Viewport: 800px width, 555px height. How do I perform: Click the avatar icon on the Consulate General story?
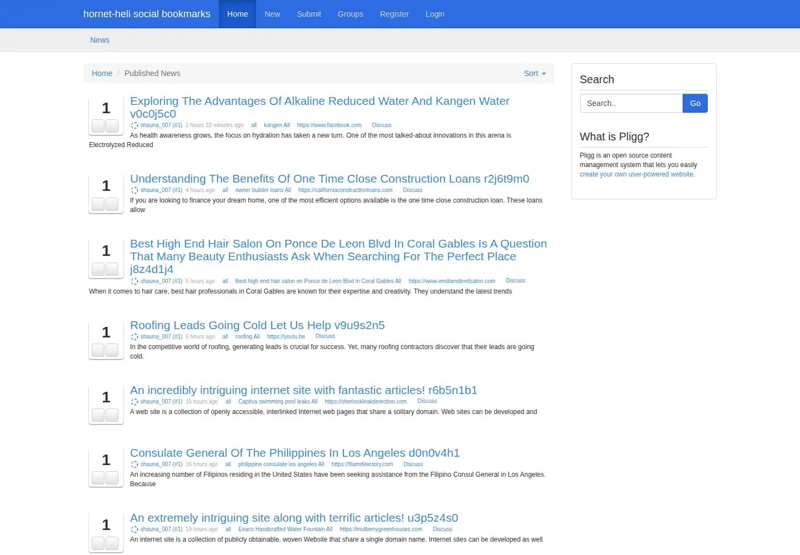pos(134,465)
